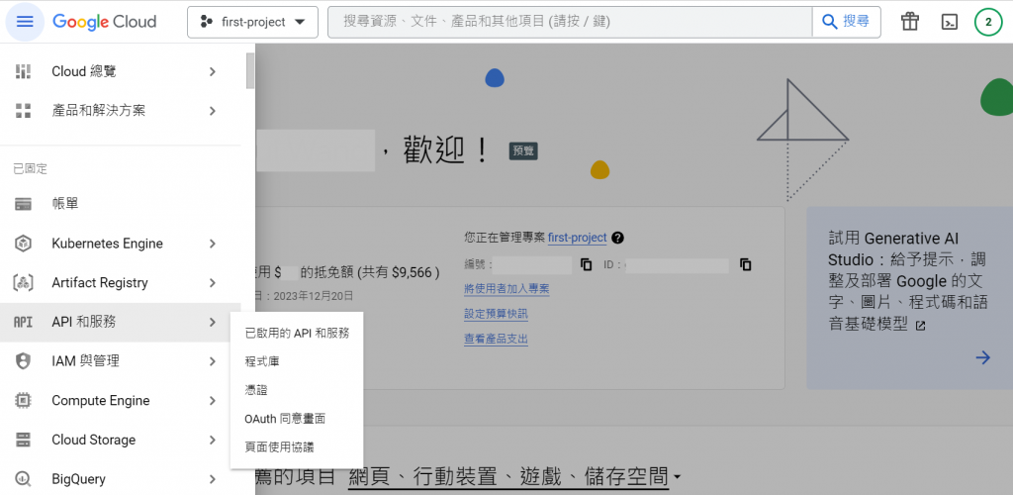This screenshot has width=1013, height=495.
Task: Focus the search resources input field
Action: tap(570, 22)
